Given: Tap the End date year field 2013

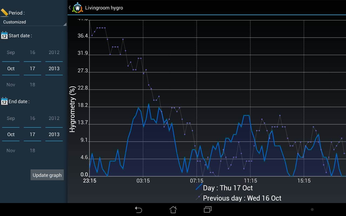Looking at the screenshot, I should tap(54, 134).
